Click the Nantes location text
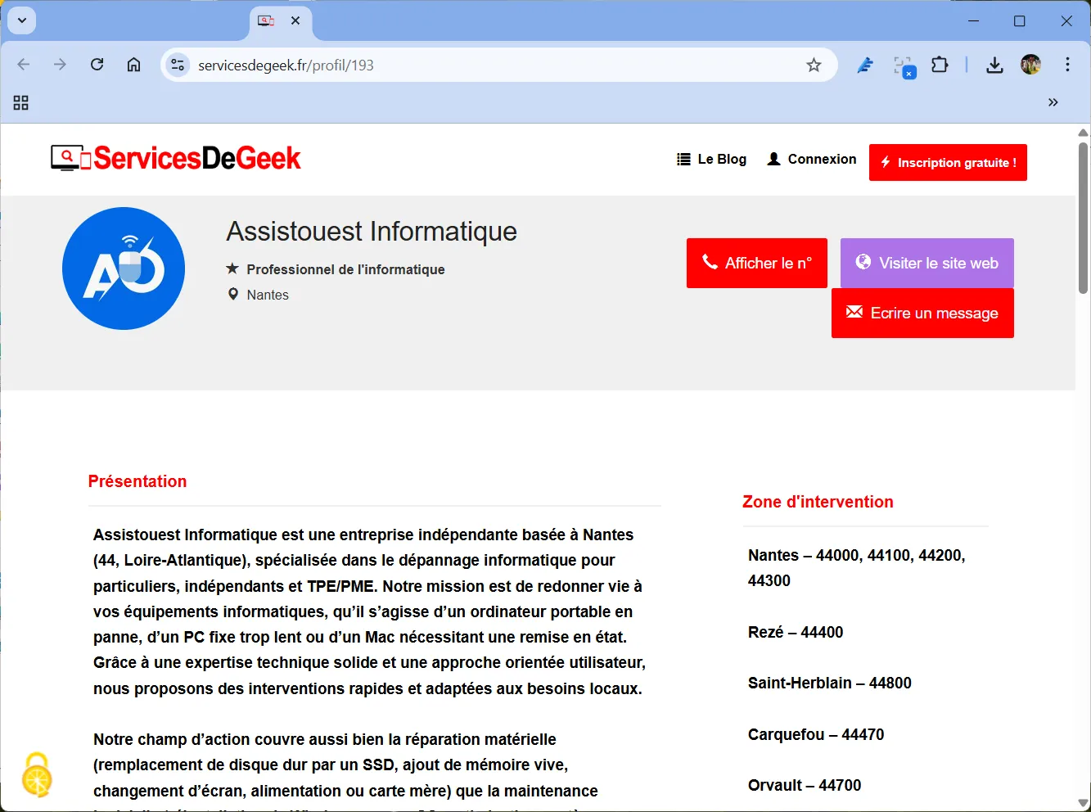The image size is (1091, 812). point(268,295)
